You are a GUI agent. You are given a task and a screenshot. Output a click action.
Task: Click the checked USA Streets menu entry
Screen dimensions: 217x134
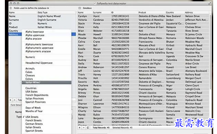[x=32, y=117]
